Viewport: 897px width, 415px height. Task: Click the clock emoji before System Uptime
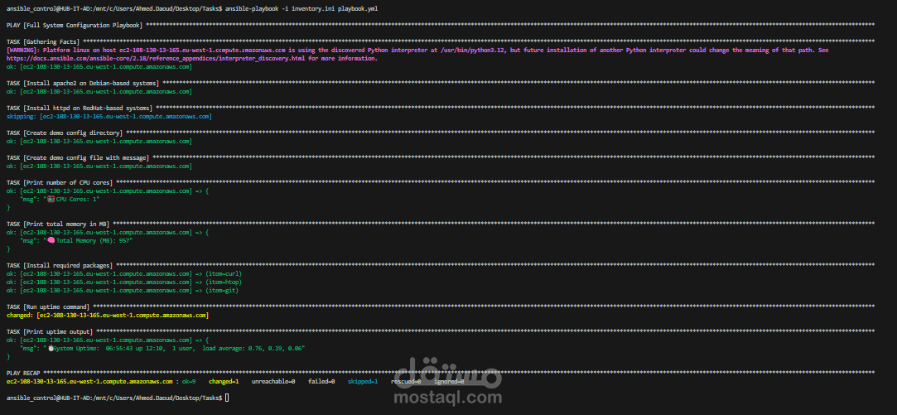point(51,348)
